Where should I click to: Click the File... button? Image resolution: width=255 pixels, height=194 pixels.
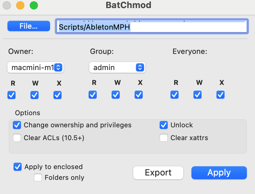pos(29,26)
